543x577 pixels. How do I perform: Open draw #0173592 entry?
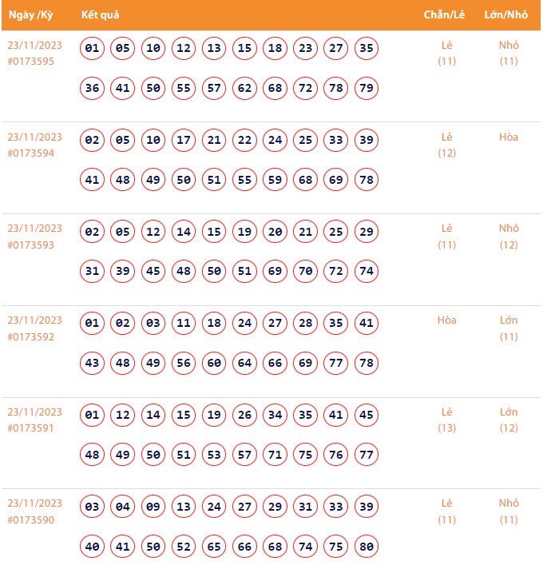point(31,337)
